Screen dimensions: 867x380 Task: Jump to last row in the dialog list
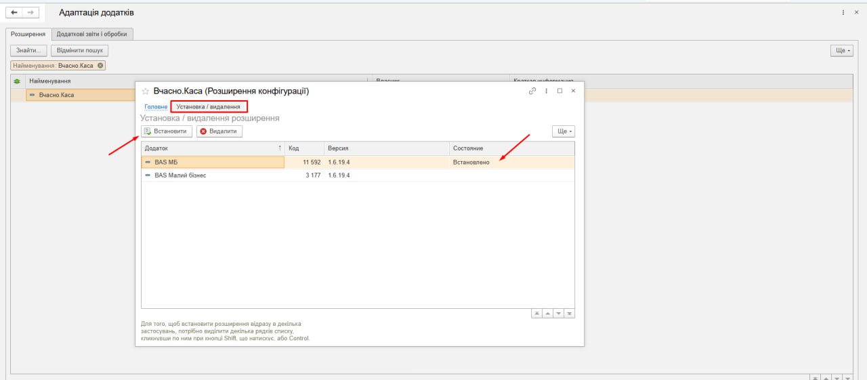pos(570,314)
